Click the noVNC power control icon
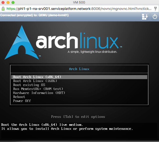159x142 pixels. pos(155,17)
